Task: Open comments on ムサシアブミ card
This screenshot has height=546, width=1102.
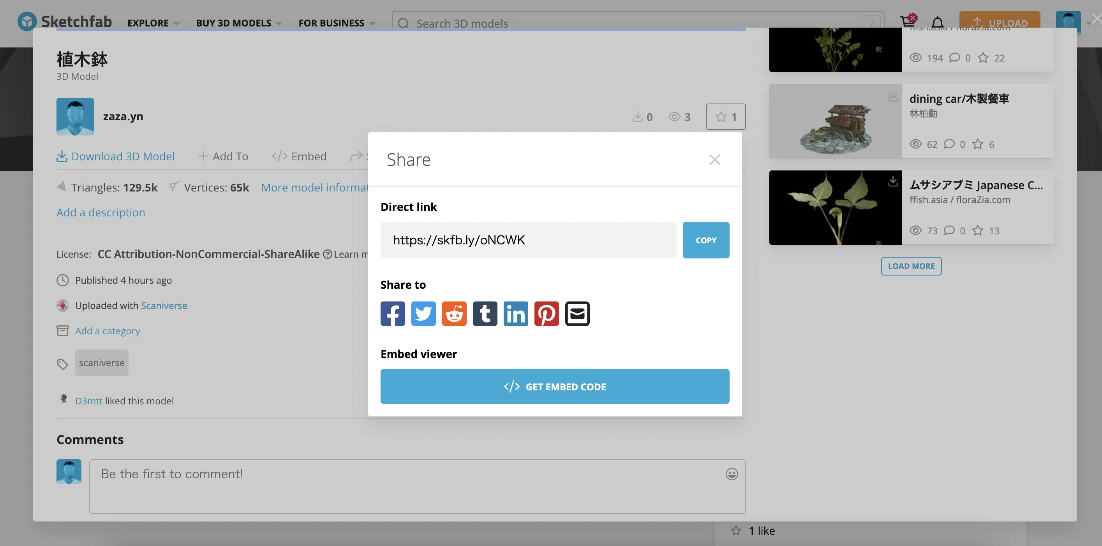Action: point(949,230)
